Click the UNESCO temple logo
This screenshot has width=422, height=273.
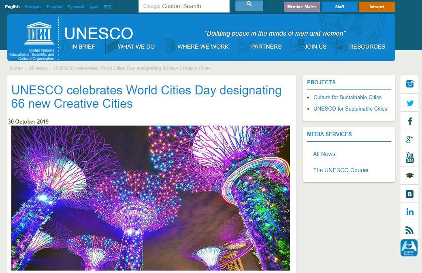click(39, 33)
